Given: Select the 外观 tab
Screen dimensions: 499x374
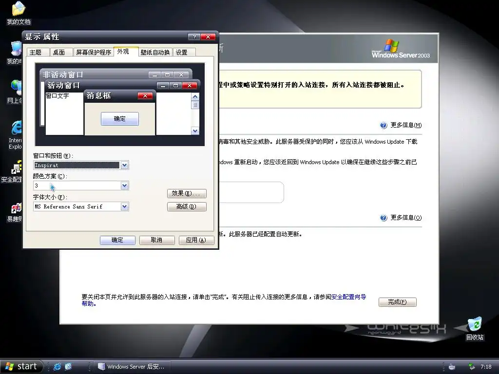Looking at the screenshot, I should (x=126, y=52).
